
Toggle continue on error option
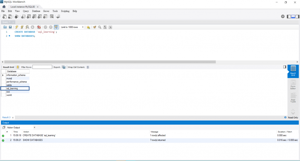coord(39,27)
